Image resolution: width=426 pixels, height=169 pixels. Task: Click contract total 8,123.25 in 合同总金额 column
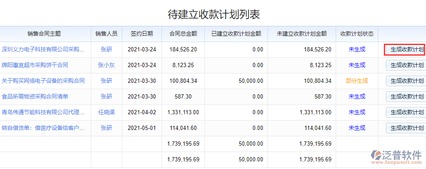183,65
